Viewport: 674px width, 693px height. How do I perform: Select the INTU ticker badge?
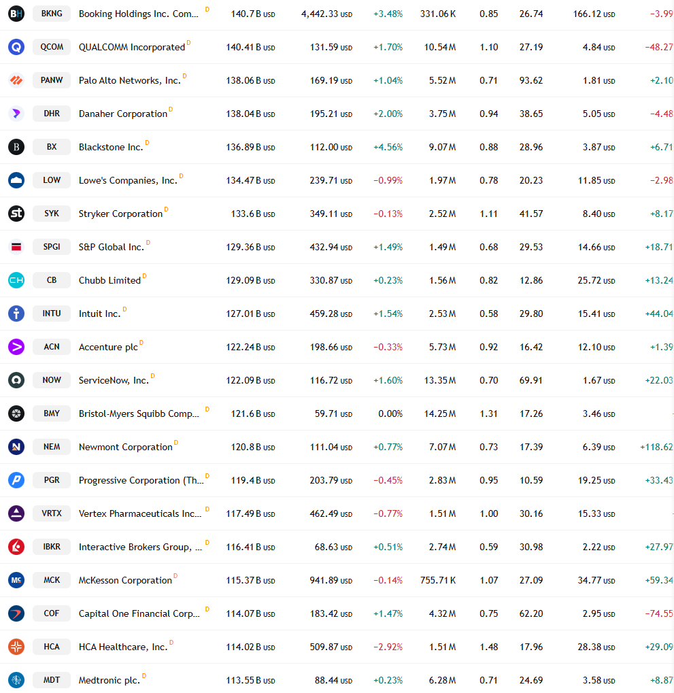tap(52, 314)
